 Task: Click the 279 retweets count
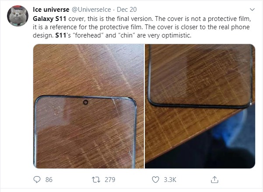pos(109,179)
